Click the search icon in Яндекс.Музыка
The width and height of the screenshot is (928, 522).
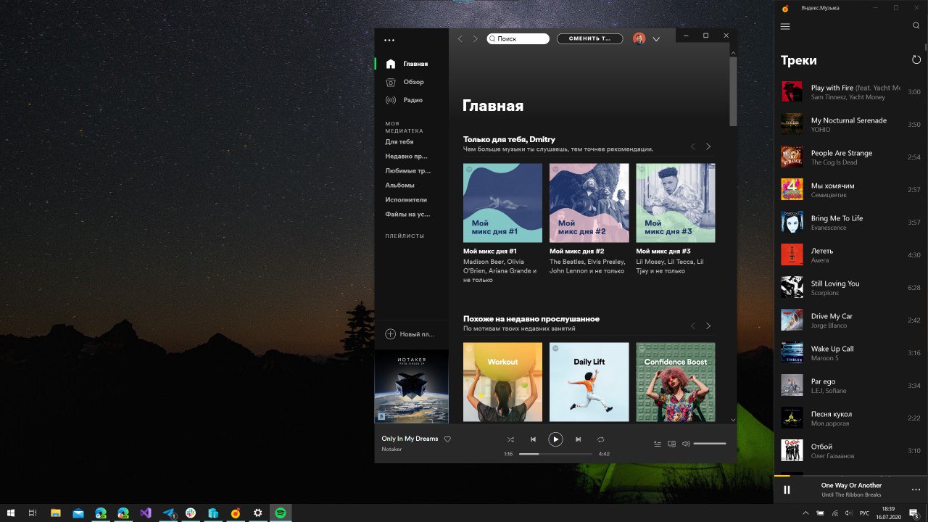point(916,25)
